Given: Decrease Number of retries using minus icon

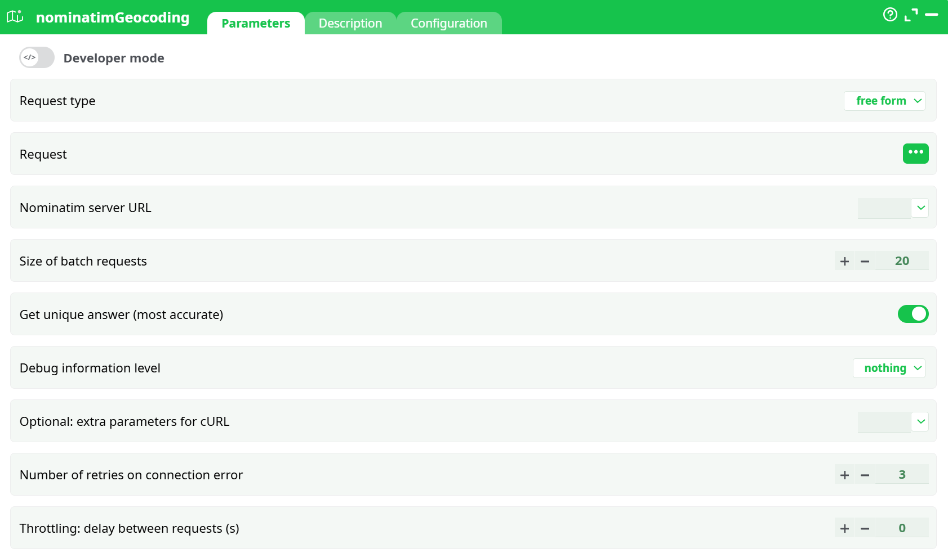Looking at the screenshot, I should click(865, 474).
